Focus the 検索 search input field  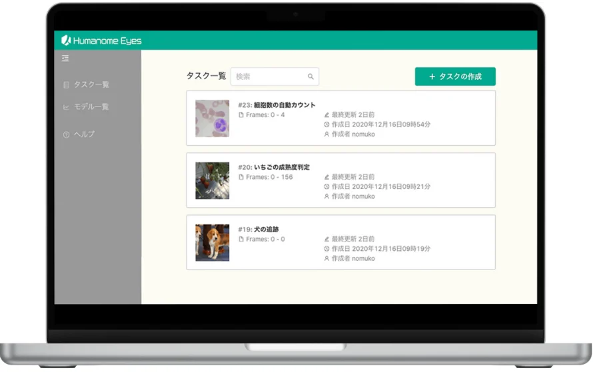pyautogui.click(x=270, y=77)
